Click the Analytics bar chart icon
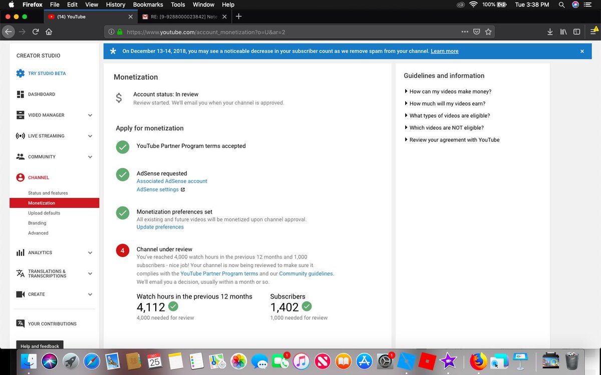 point(20,252)
